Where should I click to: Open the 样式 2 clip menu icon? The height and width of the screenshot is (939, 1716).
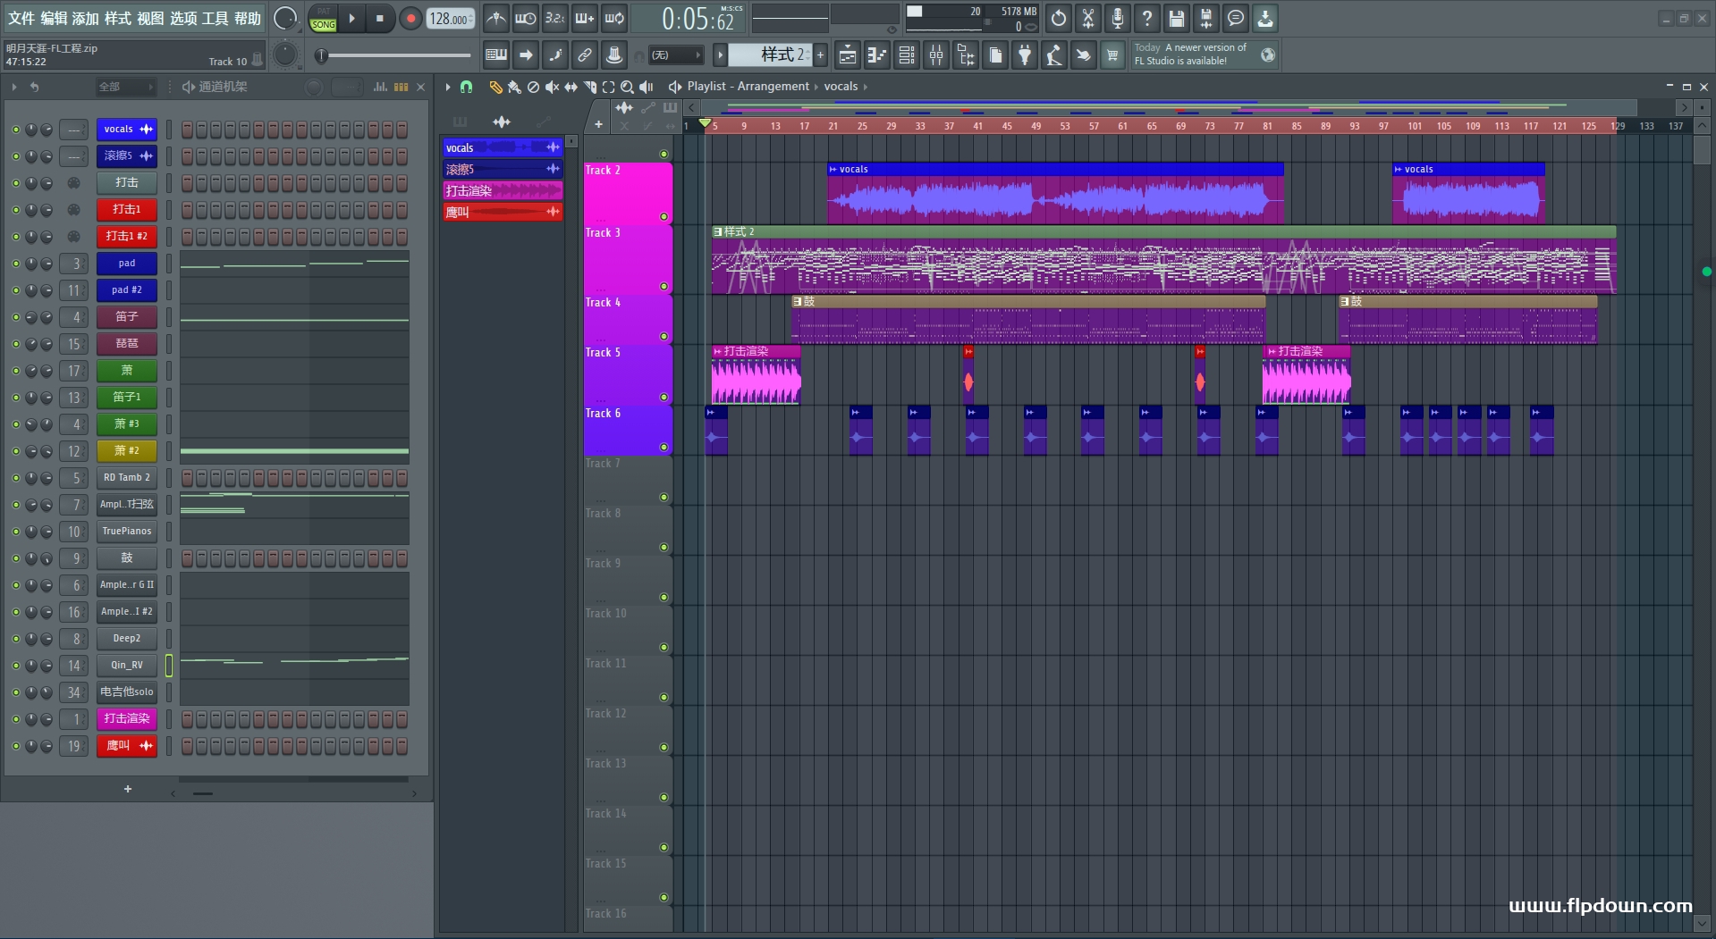click(717, 231)
